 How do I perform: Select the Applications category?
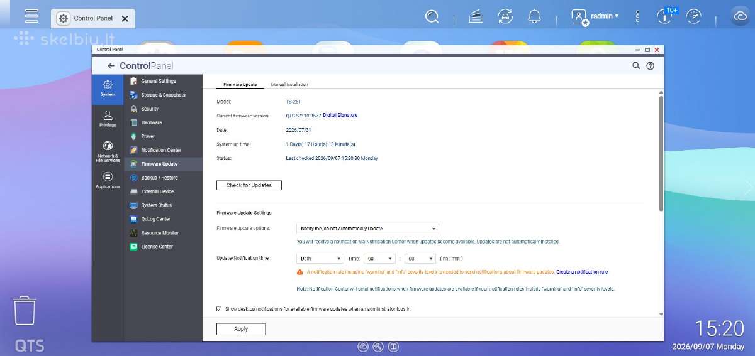pos(108,181)
